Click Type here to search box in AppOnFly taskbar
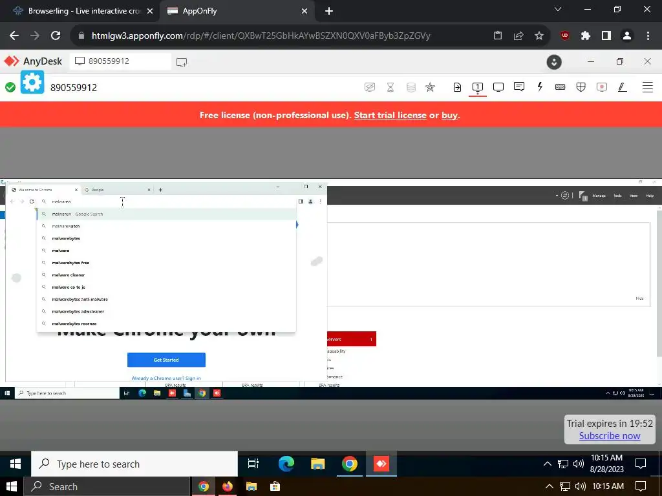 click(134, 464)
